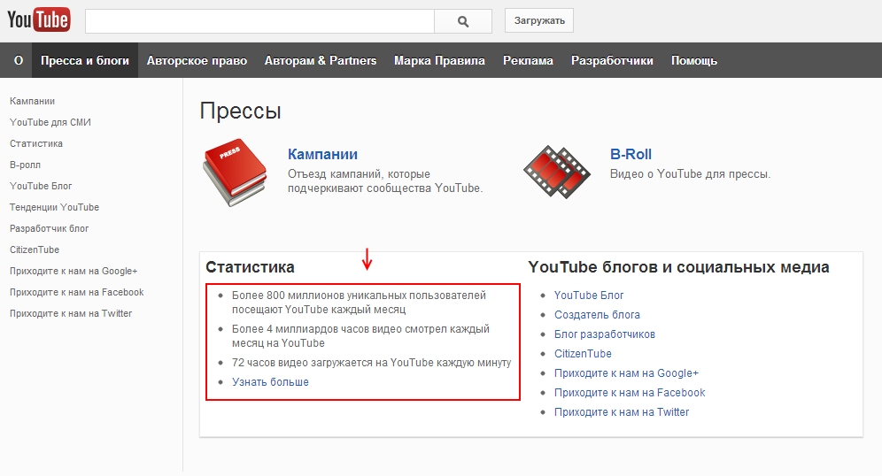Click the 72 часов видео statistic
This screenshot has height=476, width=882.
pos(371,363)
